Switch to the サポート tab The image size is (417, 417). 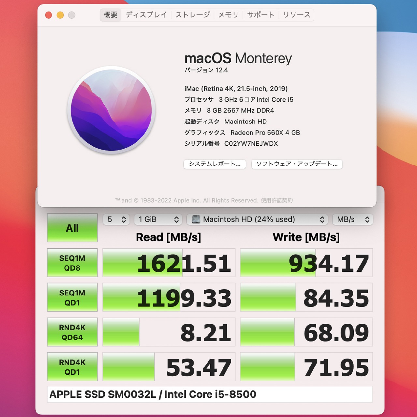[260, 15]
